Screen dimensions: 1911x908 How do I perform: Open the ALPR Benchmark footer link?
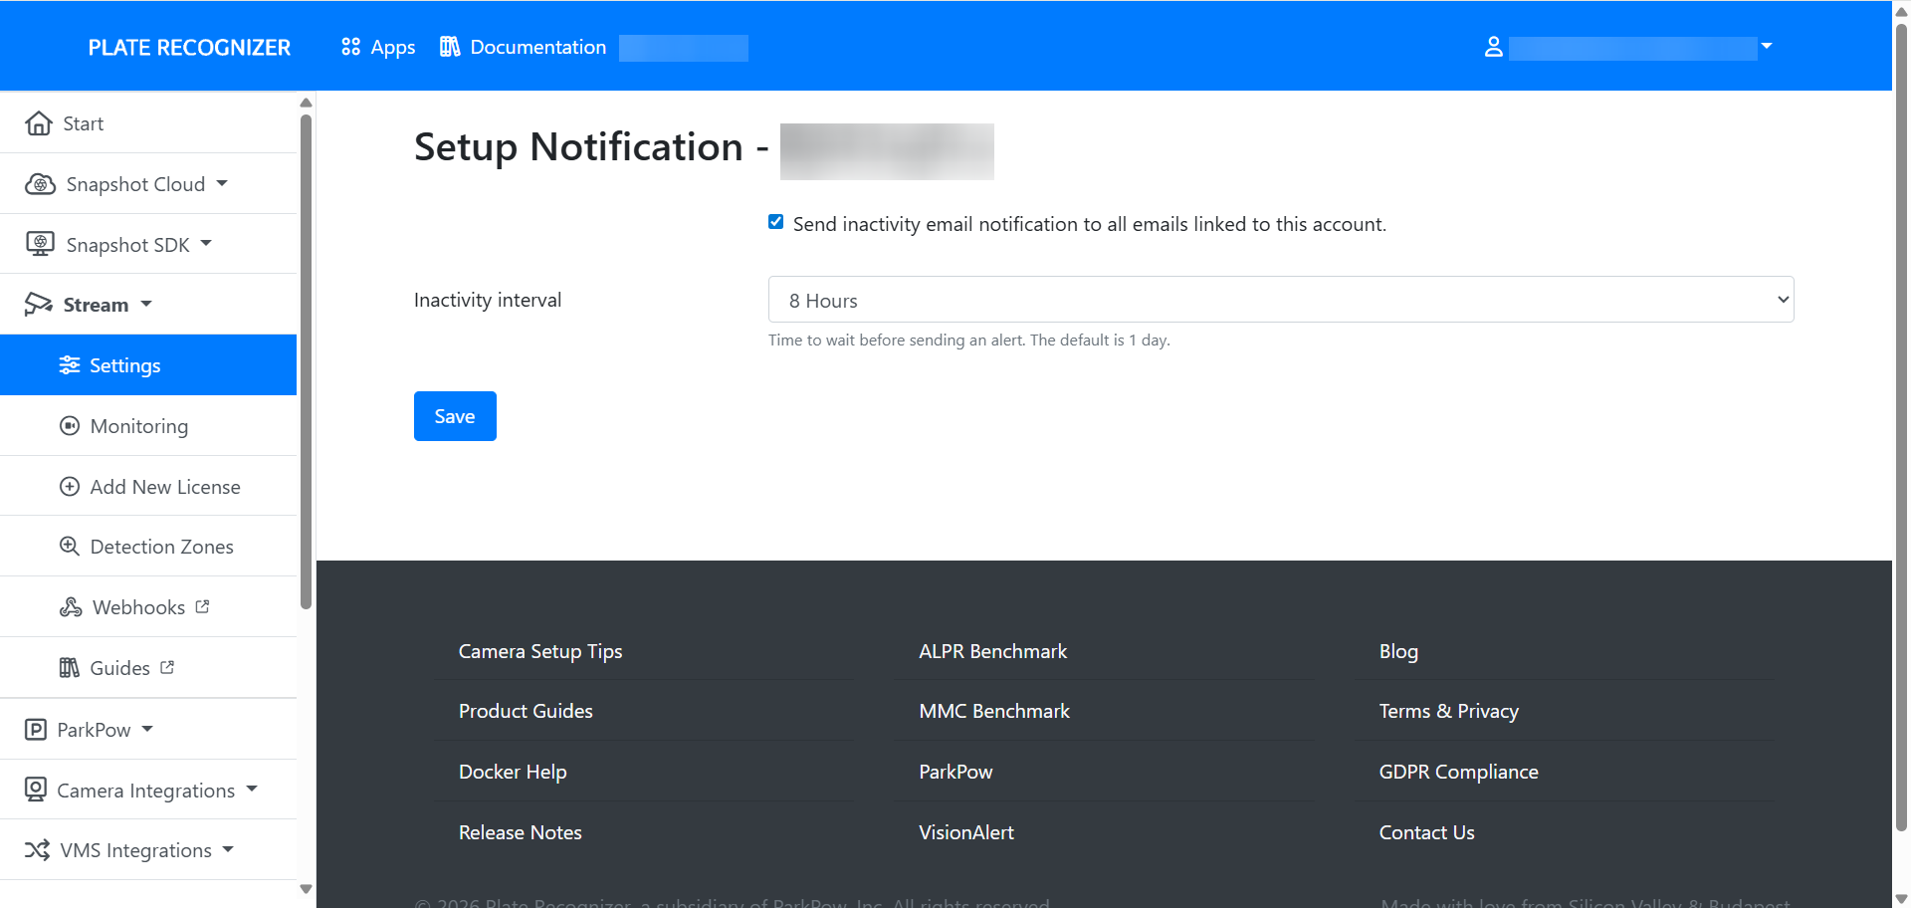(993, 651)
